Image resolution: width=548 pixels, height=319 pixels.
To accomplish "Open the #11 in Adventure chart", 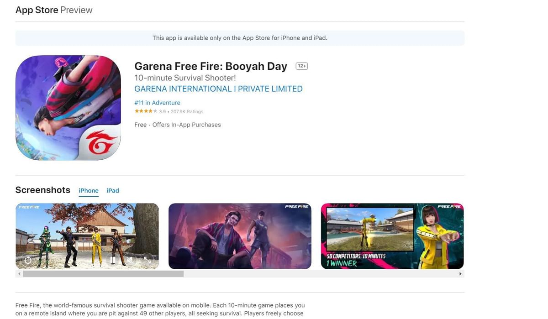I will click(x=157, y=102).
